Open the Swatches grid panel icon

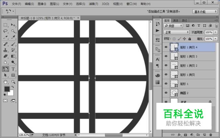click(x=158, y=82)
